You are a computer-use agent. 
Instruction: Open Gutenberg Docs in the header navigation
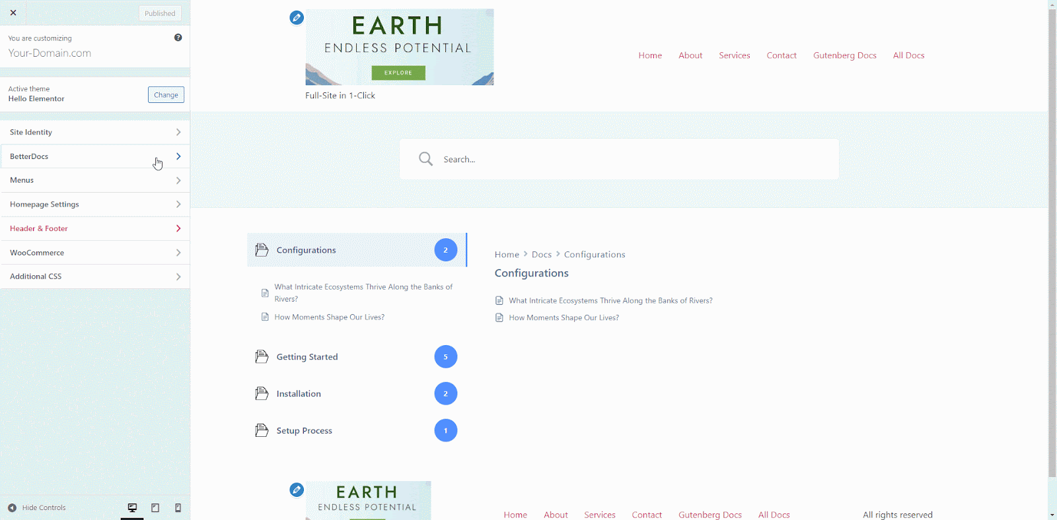[845, 55]
